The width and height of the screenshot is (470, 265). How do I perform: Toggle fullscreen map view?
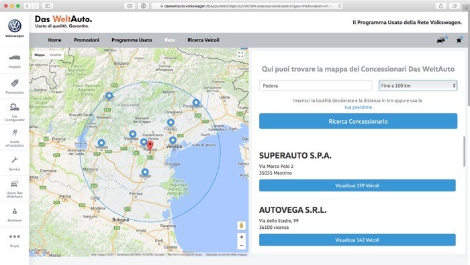[x=240, y=54]
